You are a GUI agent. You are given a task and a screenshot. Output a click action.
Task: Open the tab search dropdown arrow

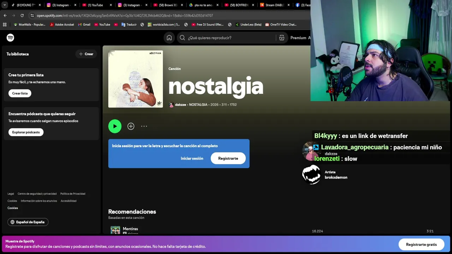(5, 5)
